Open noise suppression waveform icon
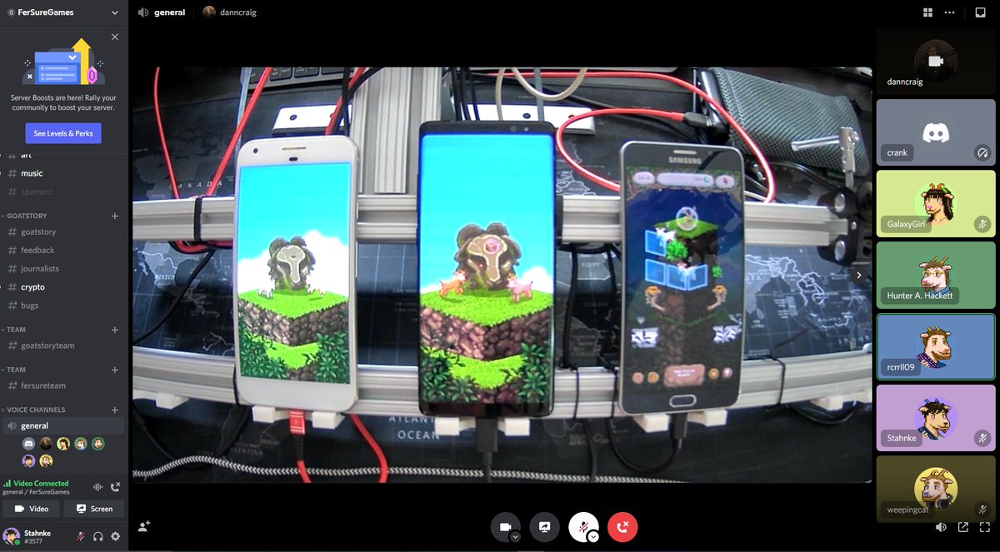Image resolution: width=1000 pixels, height=552 pixels. pyautogui.click(x=98, y=487)
